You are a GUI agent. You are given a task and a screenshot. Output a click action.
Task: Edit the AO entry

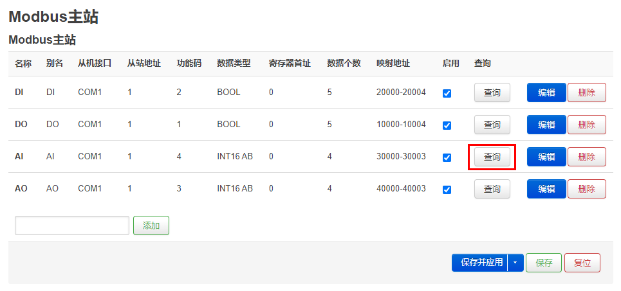[x=546, y=189]
